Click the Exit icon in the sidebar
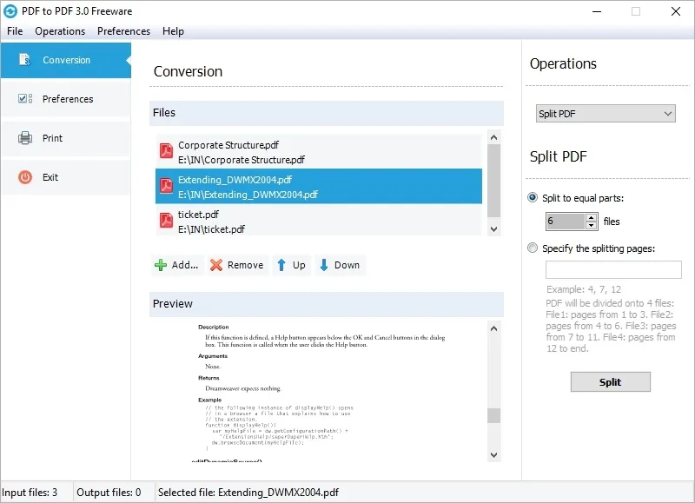The width and height of the screenshot is (695, 503). point(24,177)
